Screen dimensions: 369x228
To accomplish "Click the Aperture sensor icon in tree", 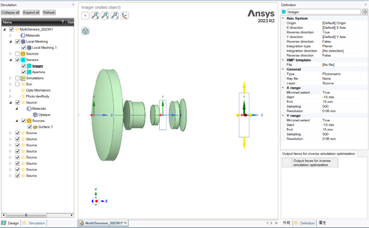I will [29, 72].
